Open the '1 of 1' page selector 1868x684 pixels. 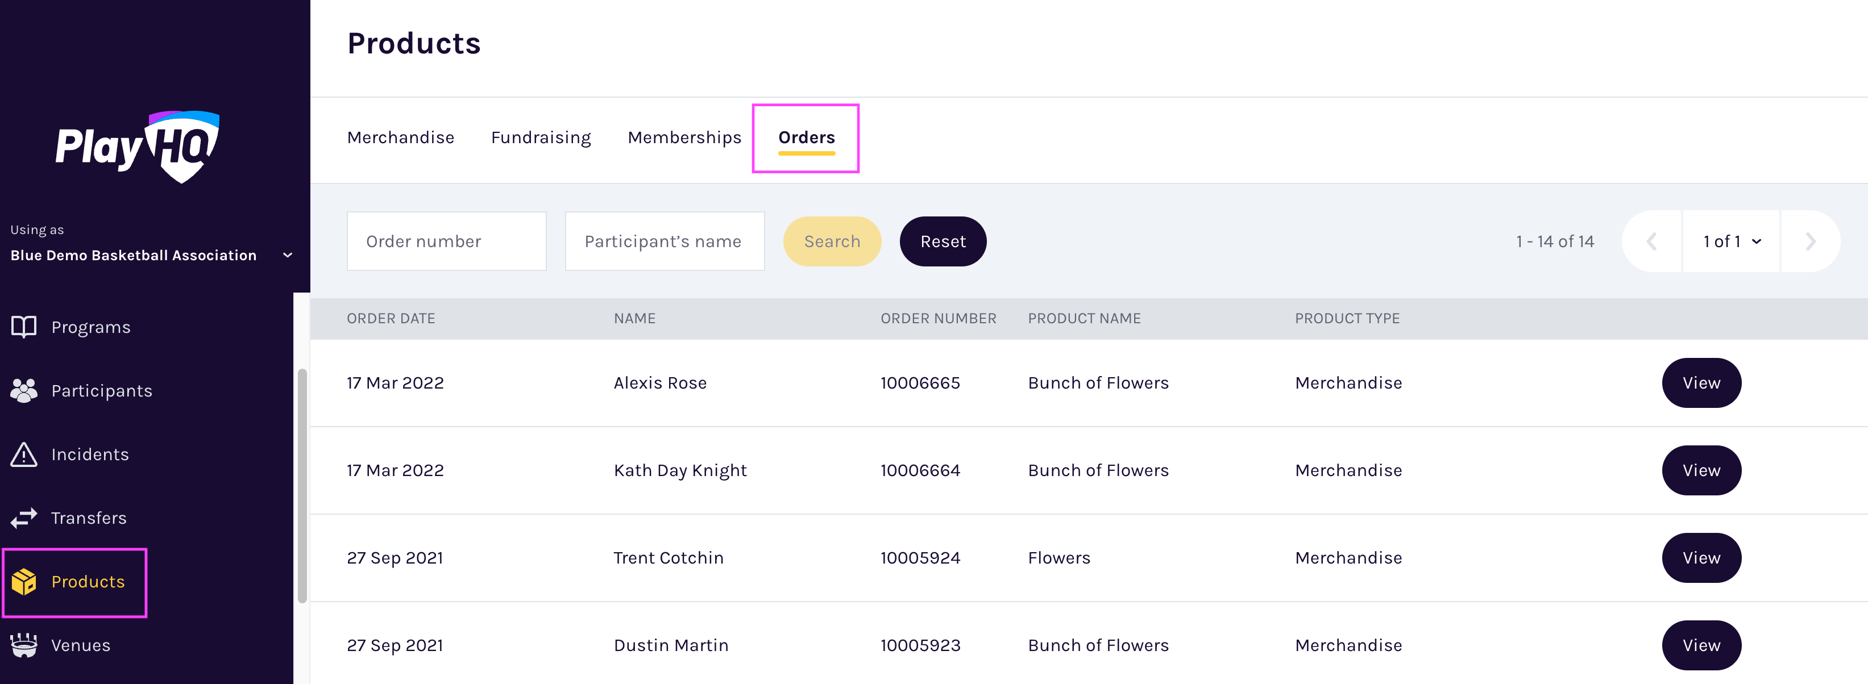point(1731,241)
